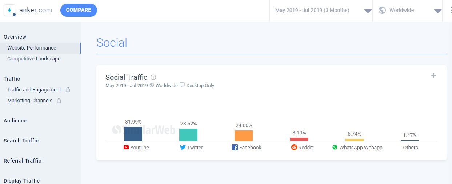452x184 pixels.
Task: Go to Search Traffic section
Action: coord(21,141)
